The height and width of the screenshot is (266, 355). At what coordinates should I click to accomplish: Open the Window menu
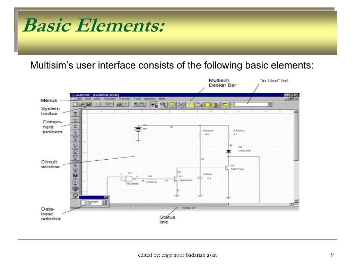click(x=150, y=99)
